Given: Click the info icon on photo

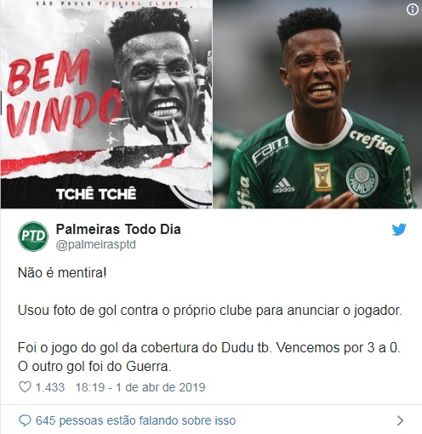Looking at the screenshot, I should click(413, 10).
